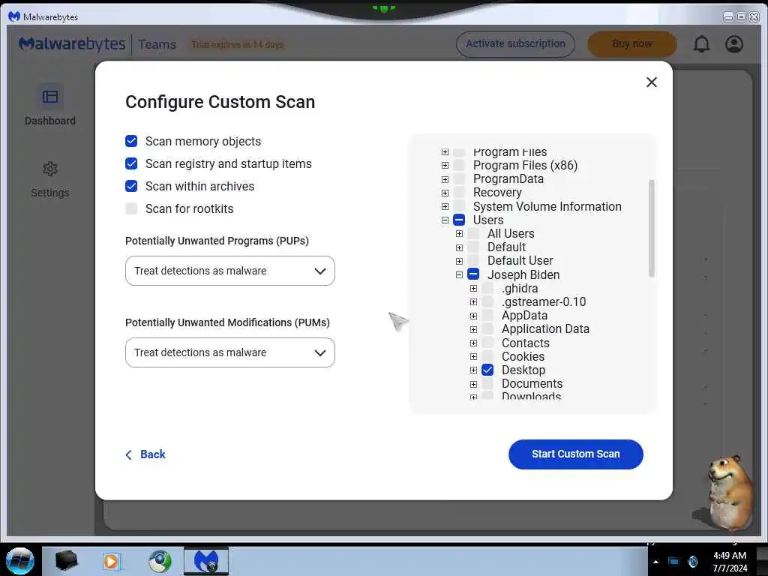Click the Malwarebytes logo in header
Viewport: 768px width, 576px height.
click(x=72, y=44)
